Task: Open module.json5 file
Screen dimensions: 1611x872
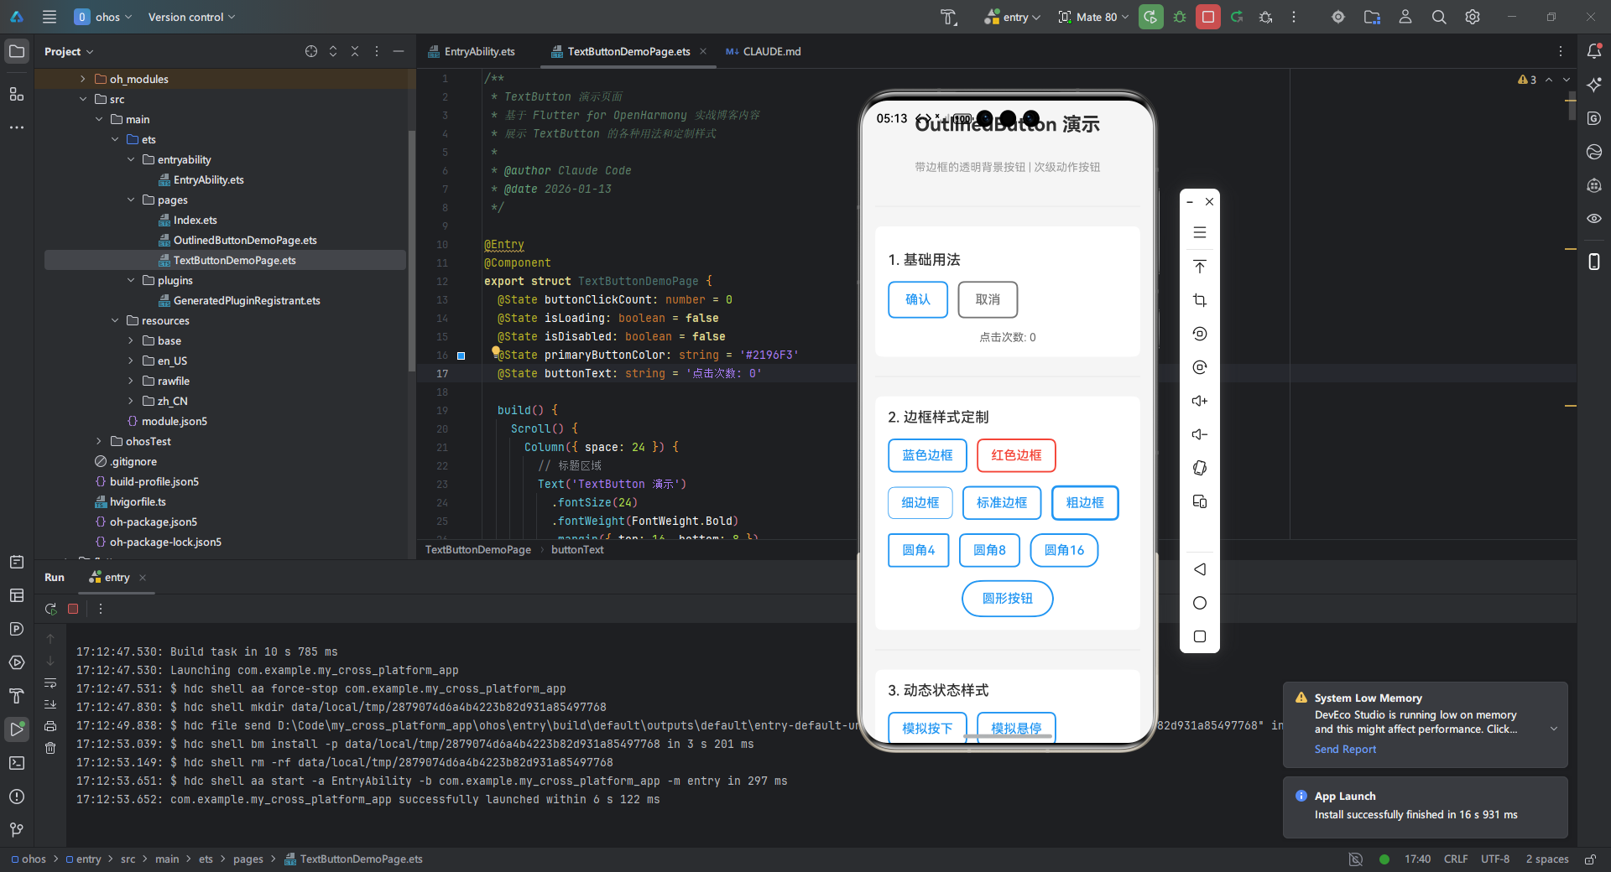Action: coord(174,421)
